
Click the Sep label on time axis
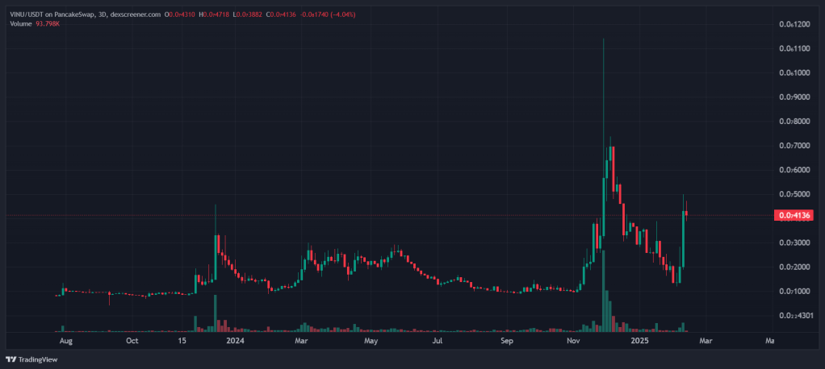(x=506, y=342)
